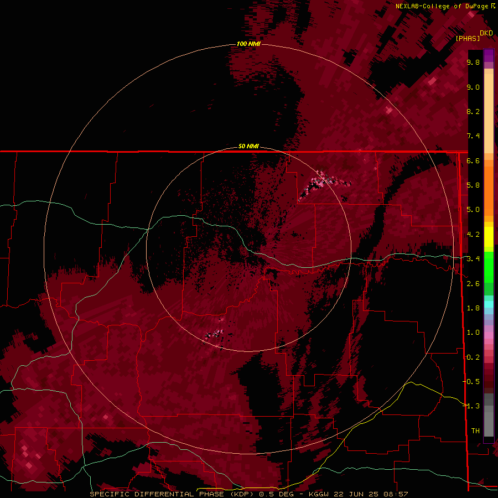Click the 5.8 value on the color scale
The image size is (498, 498).
[473, 185]
